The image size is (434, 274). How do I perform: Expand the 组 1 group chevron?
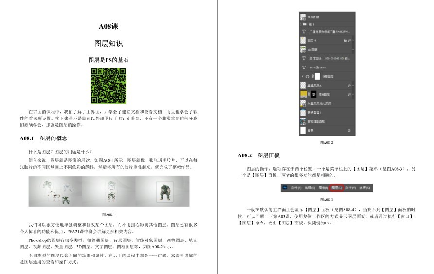click(x=301, y=24)
